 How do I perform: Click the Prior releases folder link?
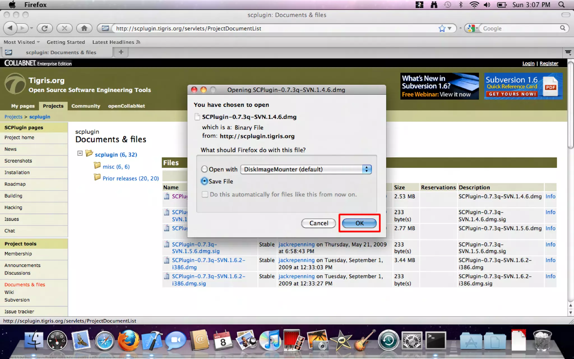point(130,178)
